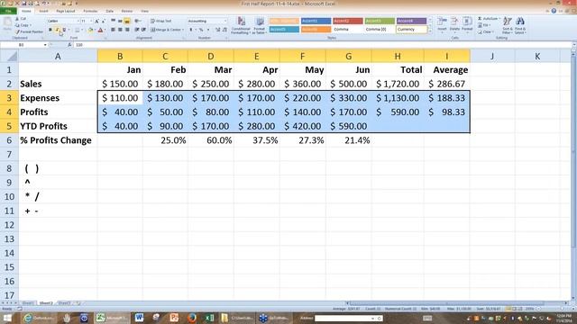Open the Fill Color dropdown arrow
Image resolution: width=577 pixels, height=324 pixels.
coord(95,30)
